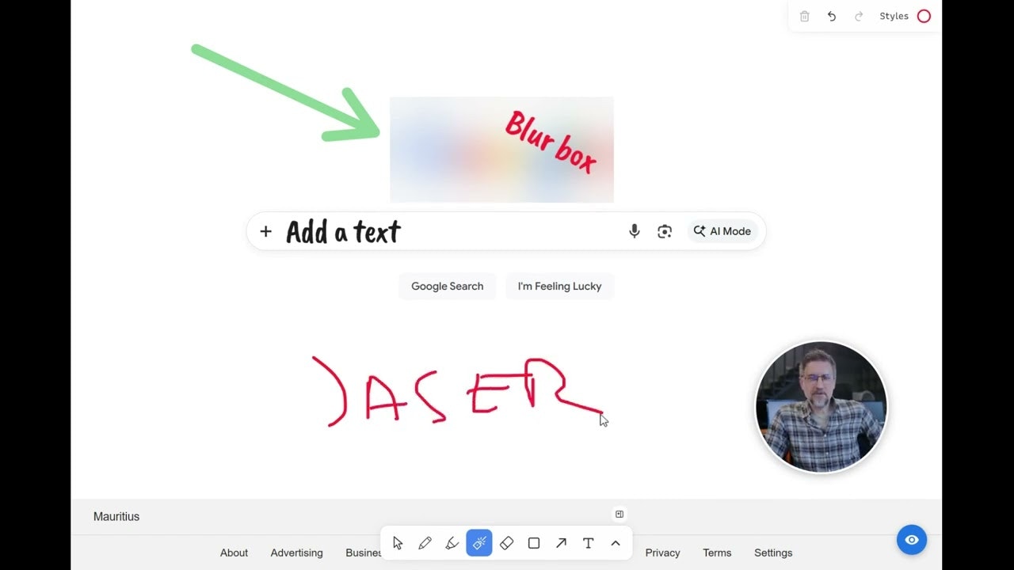Toggle the picture-in-picture icon above toolbar
1014x570 pixels.
(619, 514)
